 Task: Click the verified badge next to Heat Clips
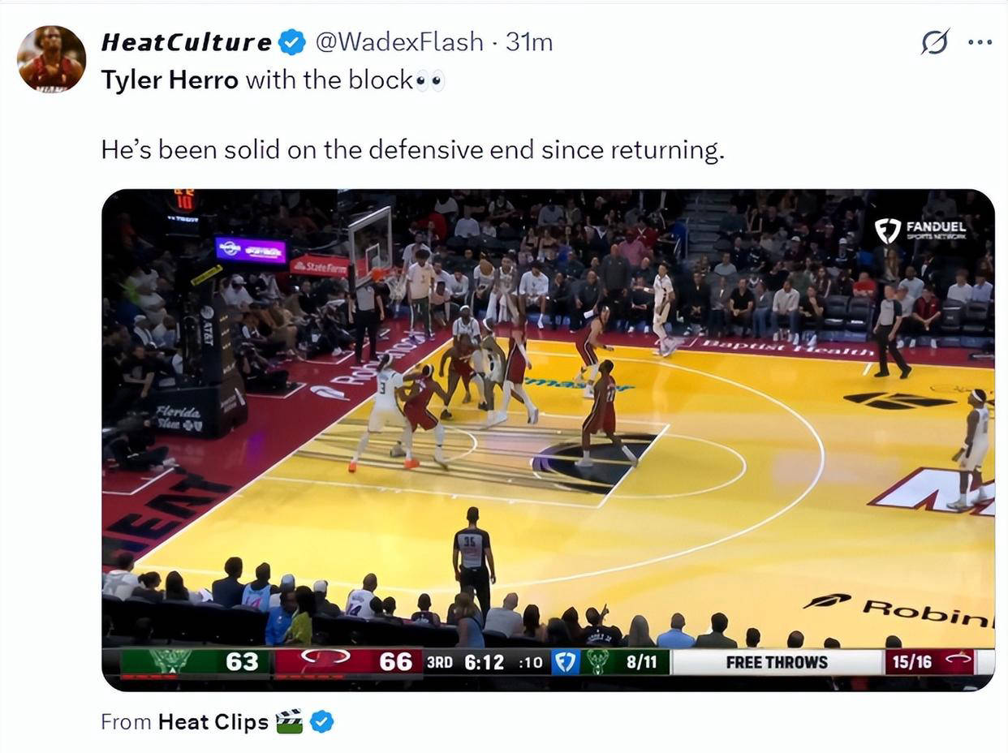coord(322,721)
